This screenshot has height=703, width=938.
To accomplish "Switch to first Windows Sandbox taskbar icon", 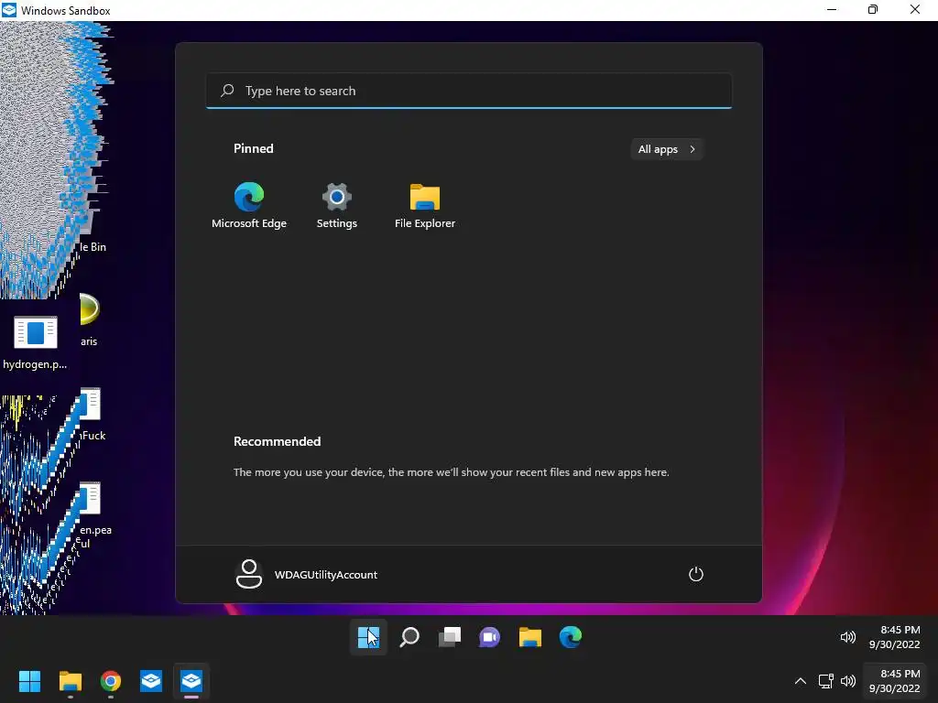I will 151,681.
